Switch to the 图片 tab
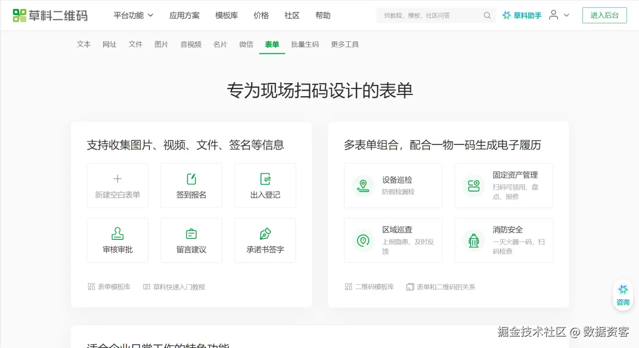This screenshot has height=348, width=639. click(161, 44)
